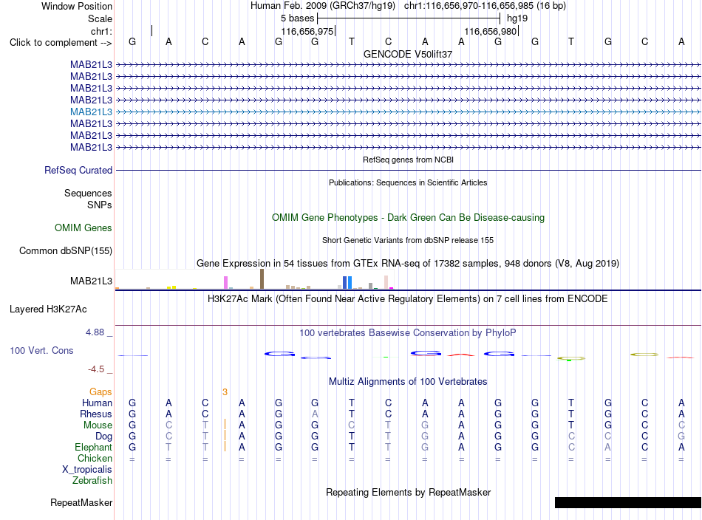Click the 'Rhesus' species row label

[96, 414]
